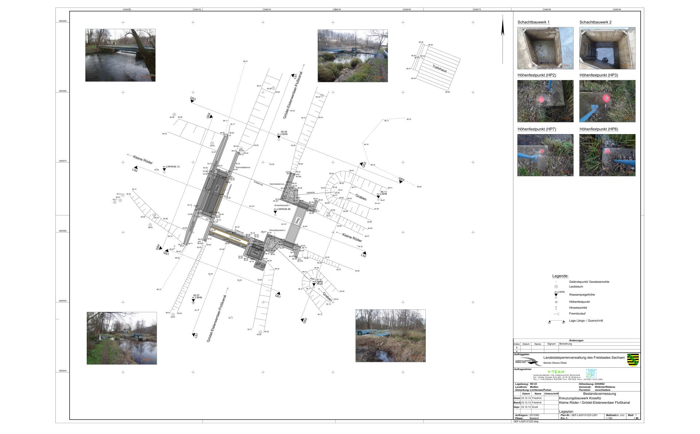700x434 pixels.
Task: Click the Legende heading
Action: point(560,276)
